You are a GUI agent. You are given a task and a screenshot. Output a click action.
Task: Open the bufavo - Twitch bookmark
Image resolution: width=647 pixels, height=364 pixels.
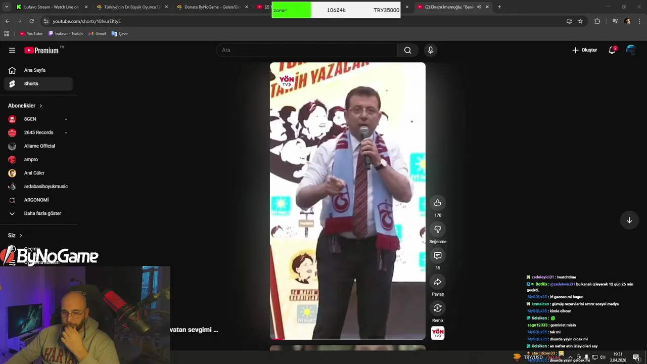65,34
